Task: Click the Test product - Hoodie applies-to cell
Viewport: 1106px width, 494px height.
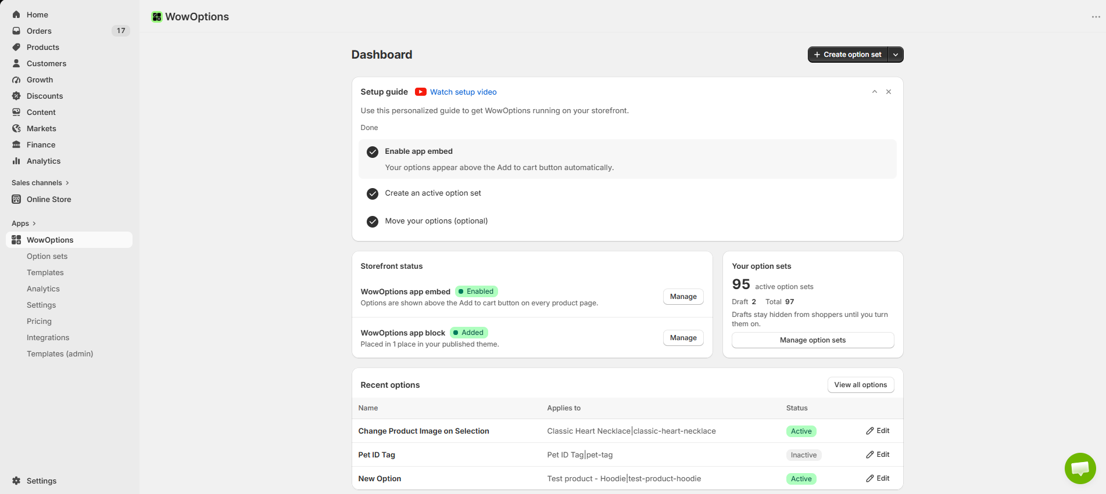Action: 624,478
